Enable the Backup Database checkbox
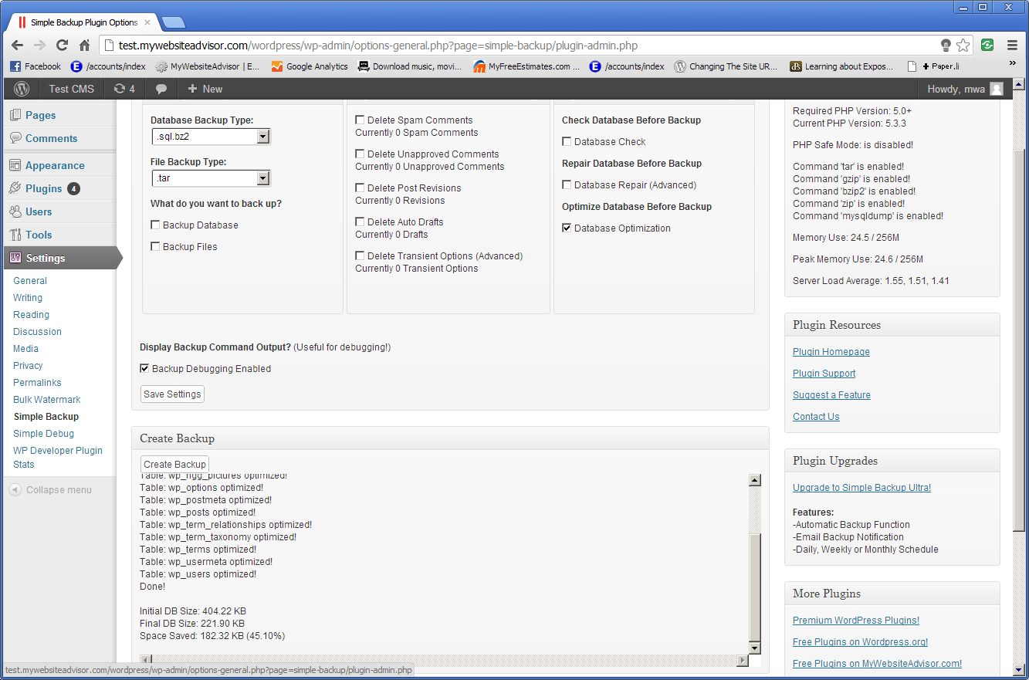 coord(155,225)
